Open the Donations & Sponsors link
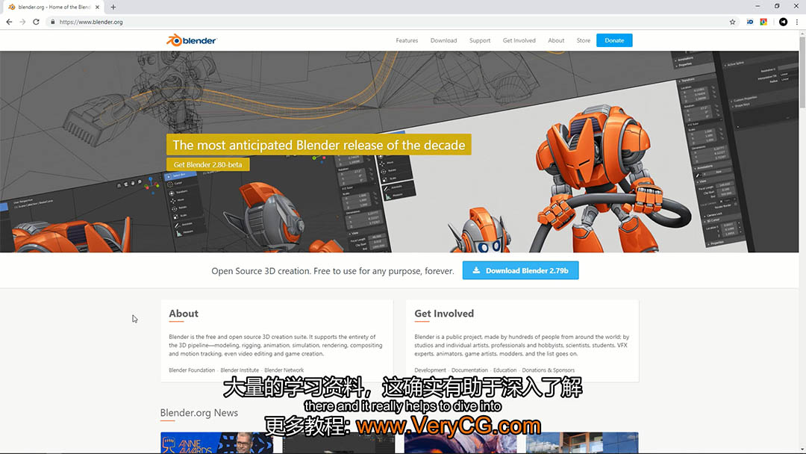 coord(548,370)
